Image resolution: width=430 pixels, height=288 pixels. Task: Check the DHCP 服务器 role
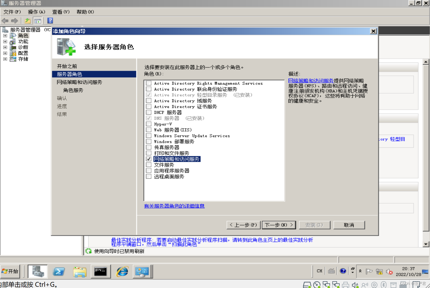[x=149, y=112]
